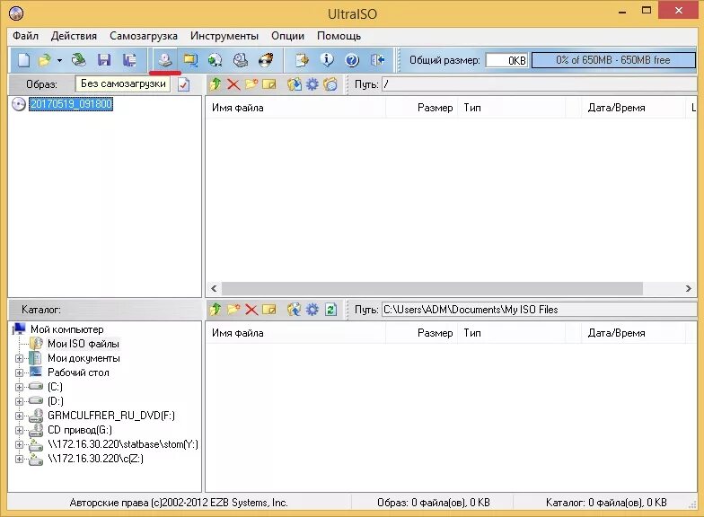Click Extract icon in image toolbar

click(x=295, y=84)
